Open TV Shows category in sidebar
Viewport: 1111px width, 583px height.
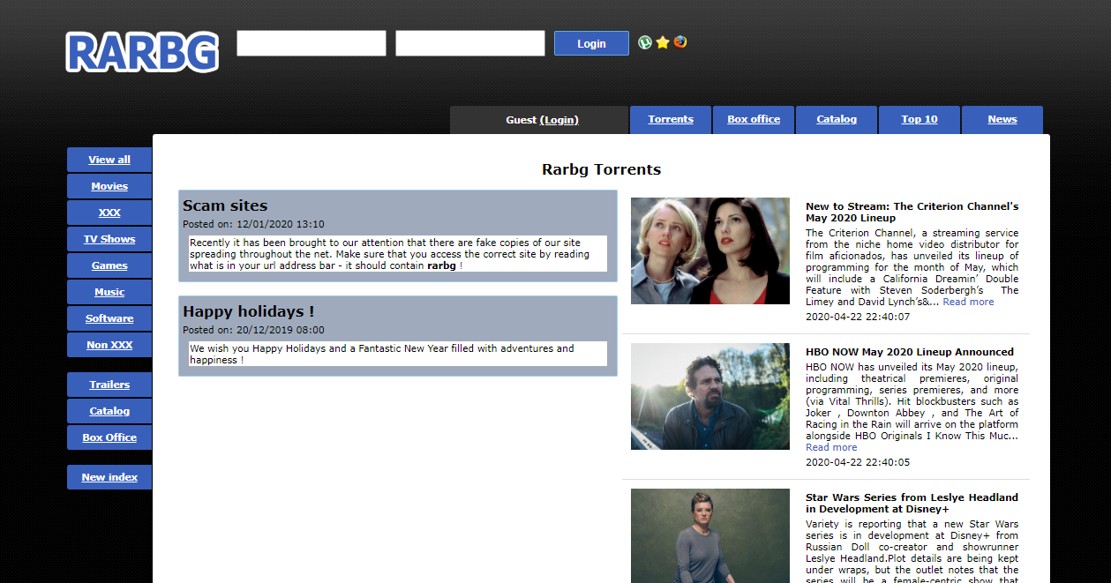coord(109,239)
